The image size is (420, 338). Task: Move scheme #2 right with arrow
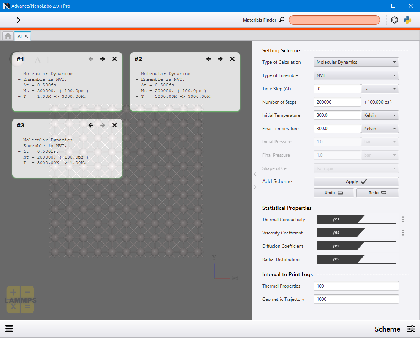coord(220,59)
